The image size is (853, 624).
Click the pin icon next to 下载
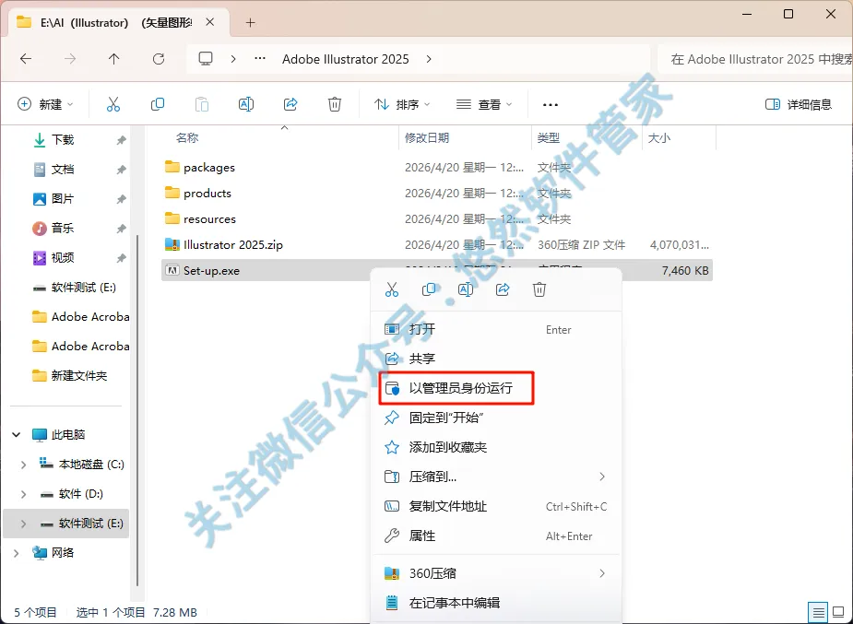click(x=121, y=140)
